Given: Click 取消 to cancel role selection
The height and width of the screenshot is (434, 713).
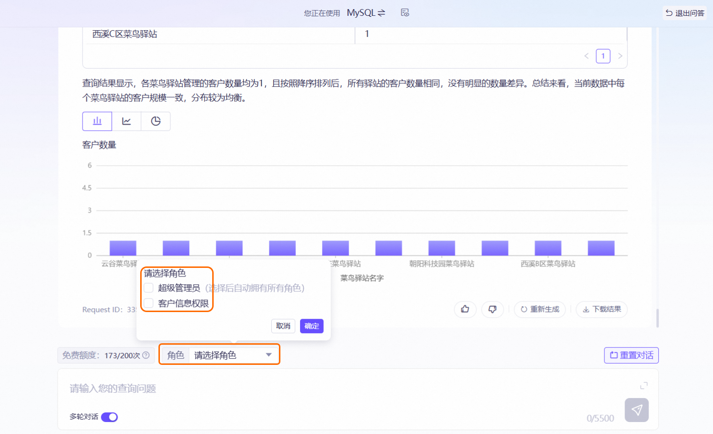Looking at the screenshot, I should point(283,326).
